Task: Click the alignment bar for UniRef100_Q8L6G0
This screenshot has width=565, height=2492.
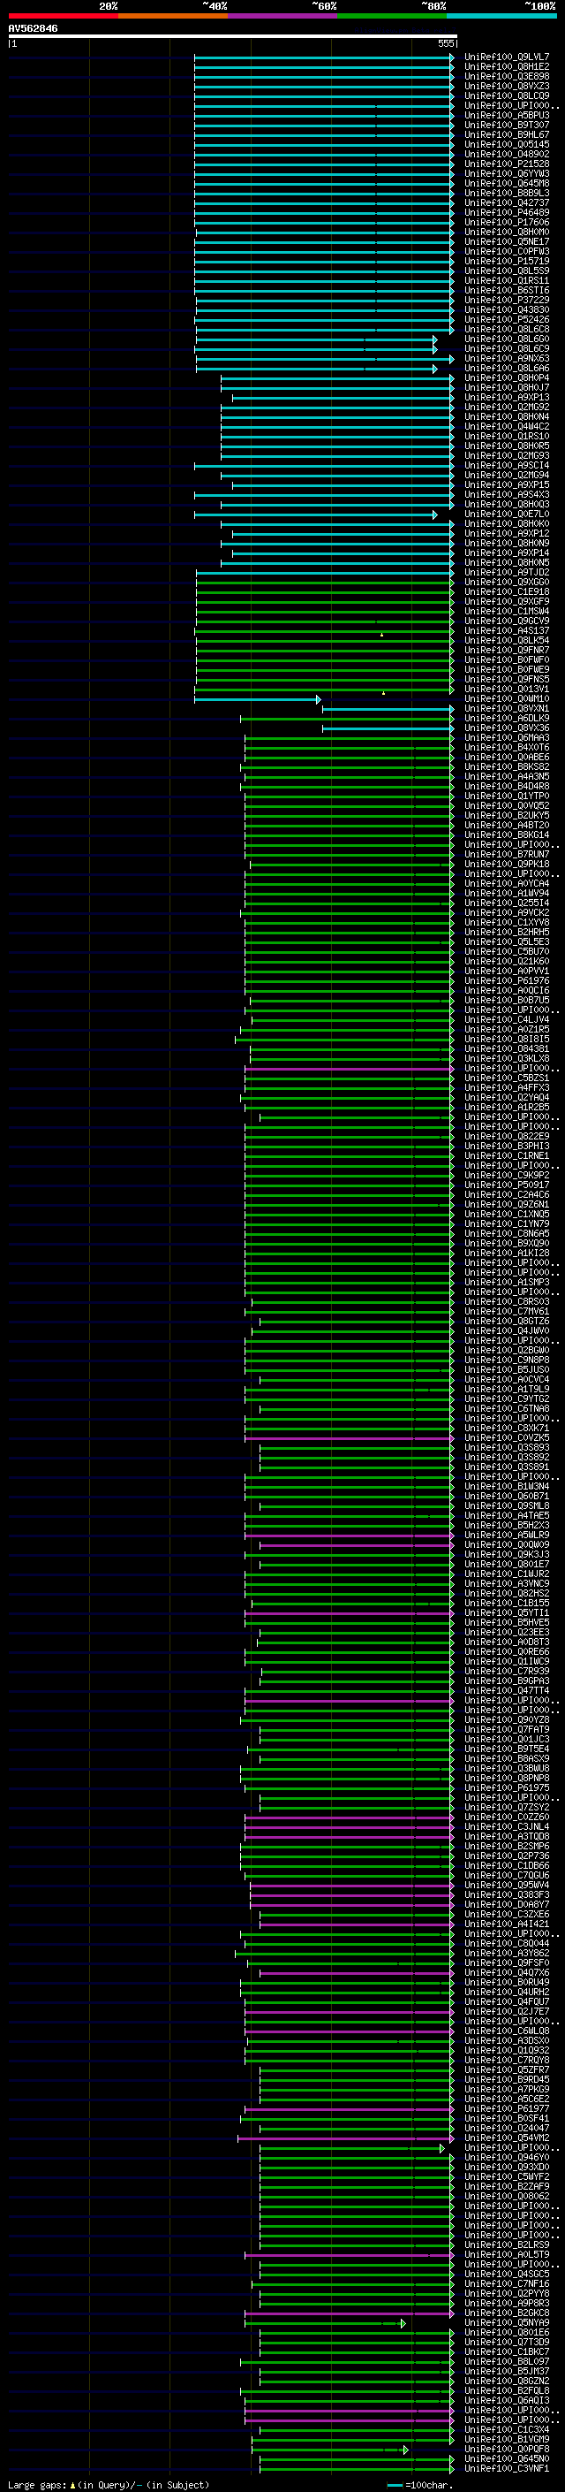Action: [x=316, y=339]
